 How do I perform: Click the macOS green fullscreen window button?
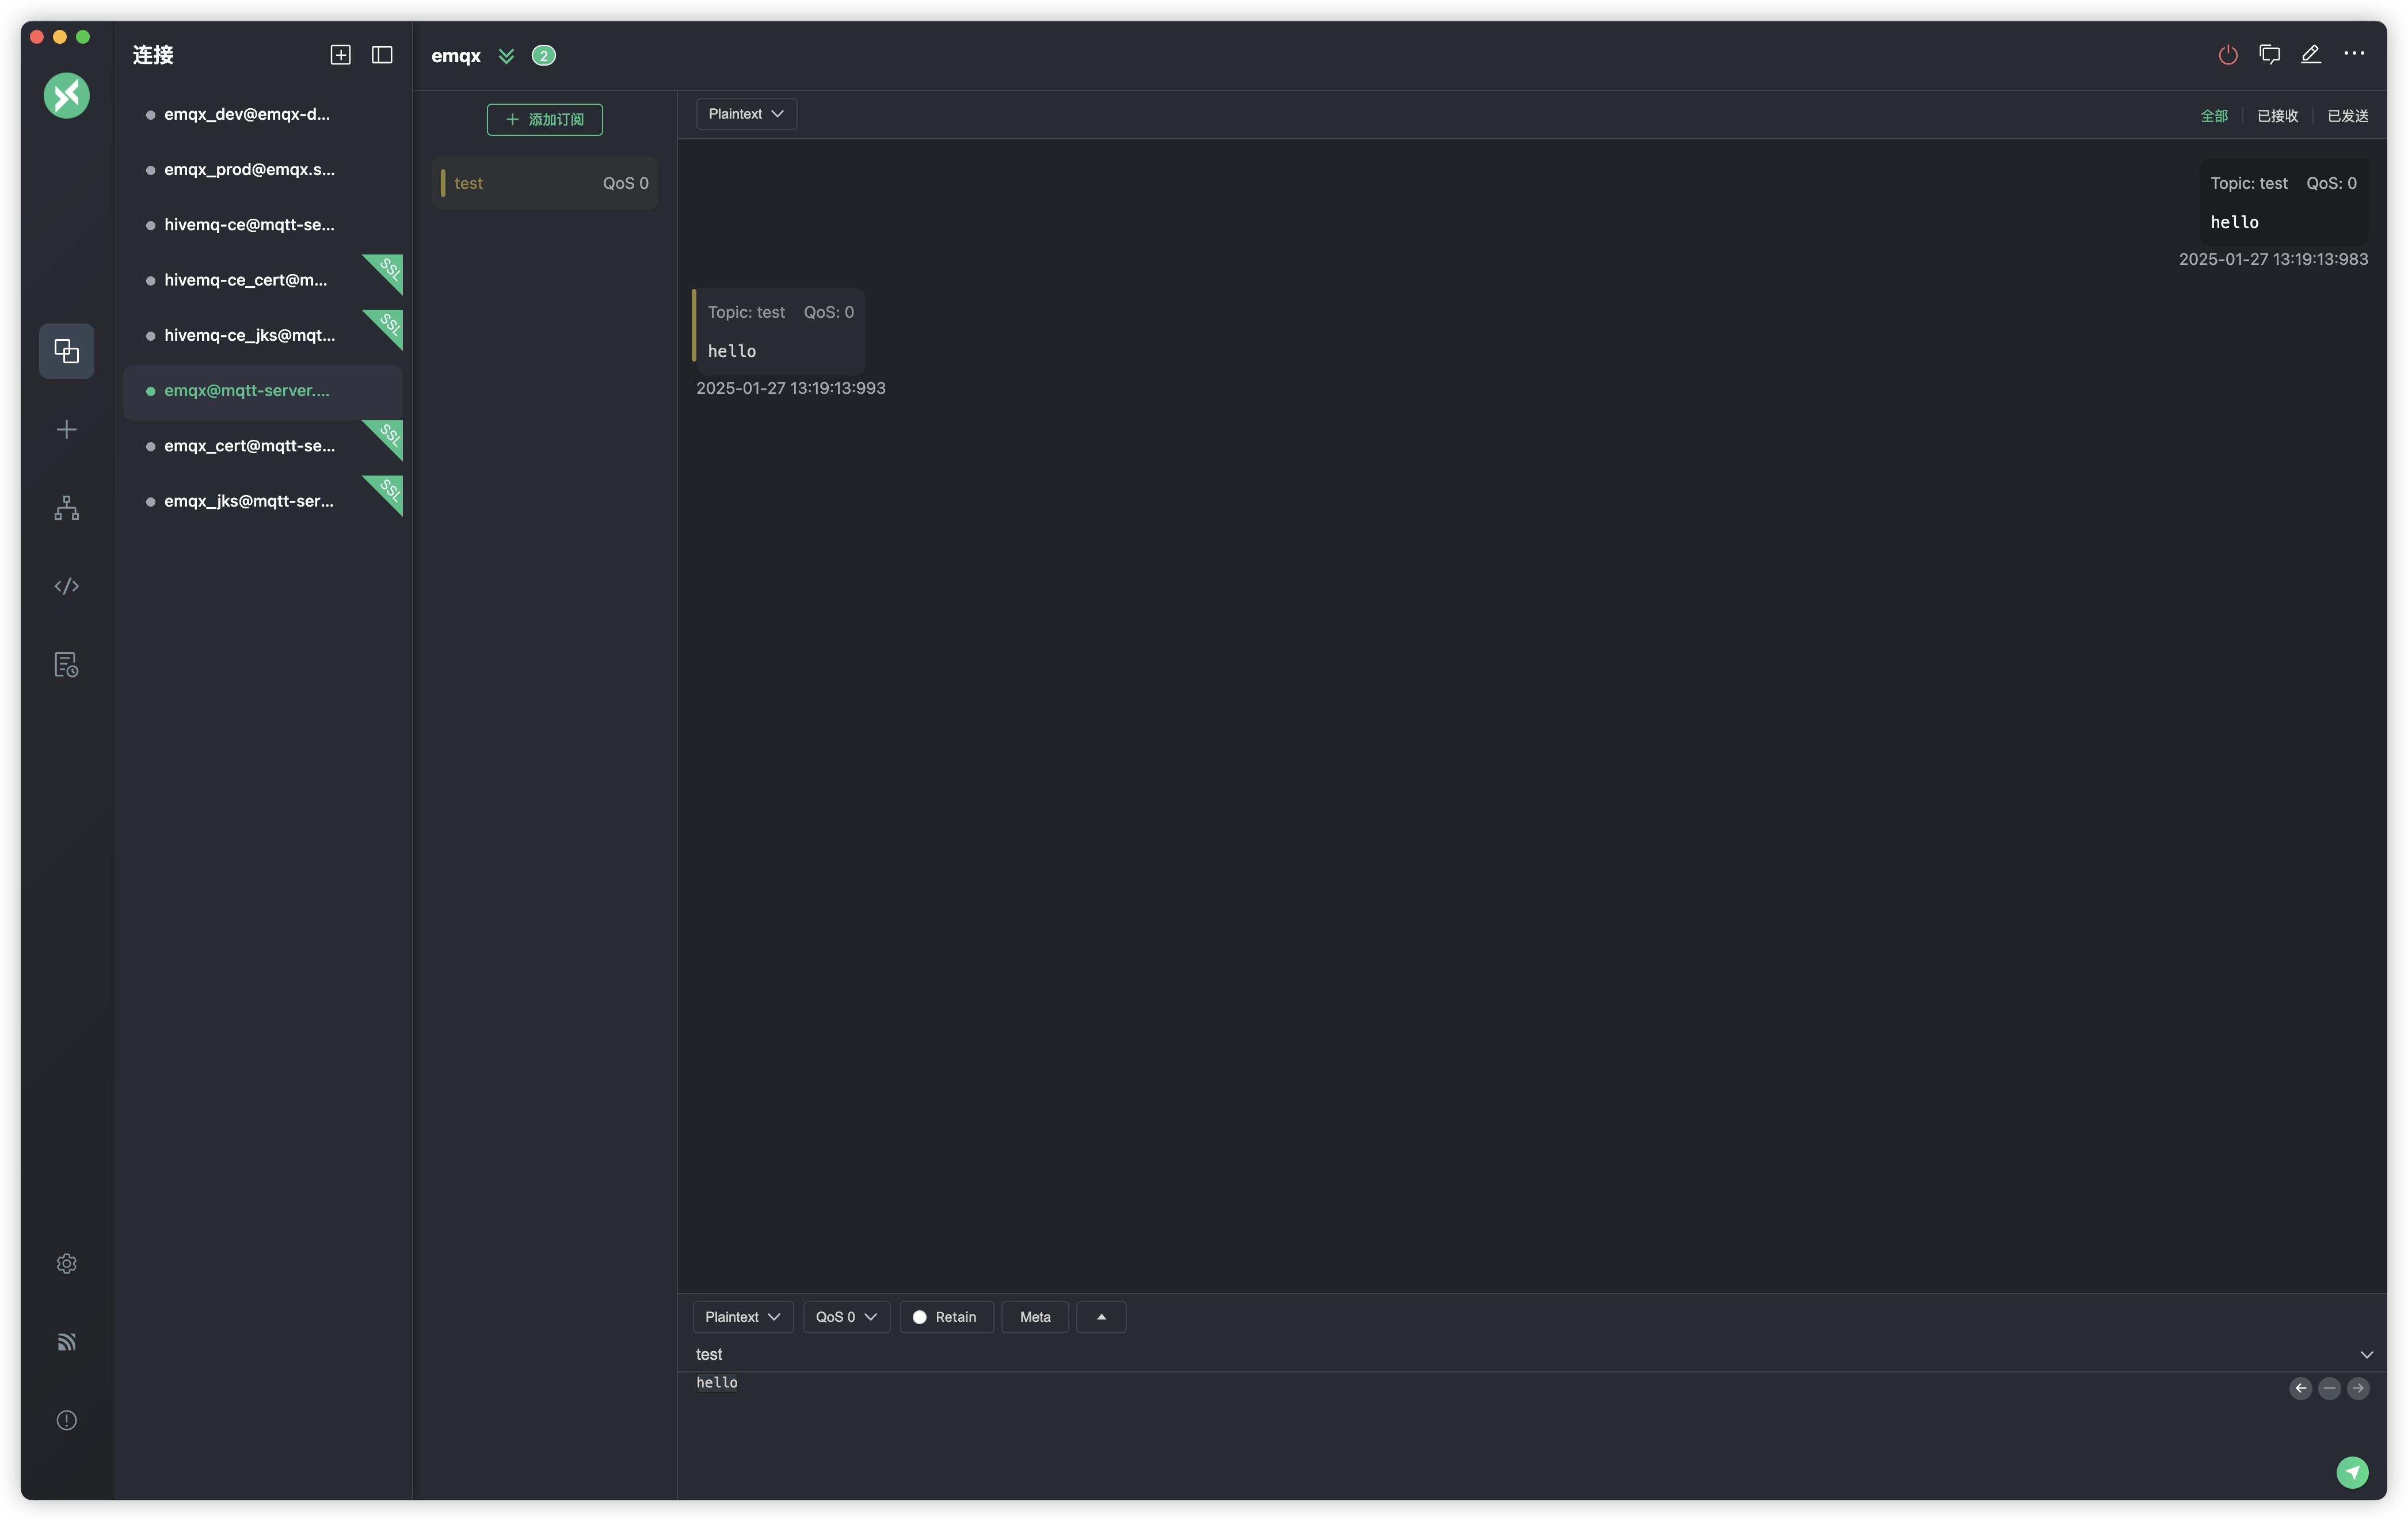click(x=83, y=37)
